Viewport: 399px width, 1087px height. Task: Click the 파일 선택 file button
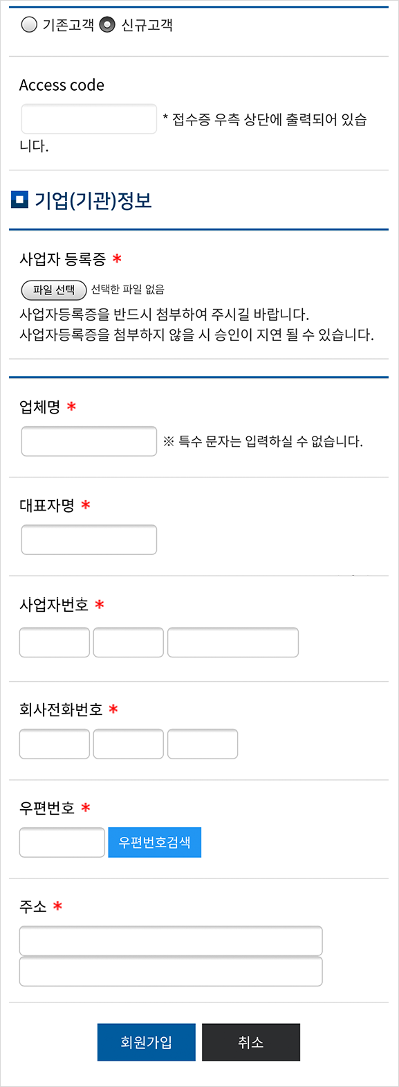tap(54, 290)
